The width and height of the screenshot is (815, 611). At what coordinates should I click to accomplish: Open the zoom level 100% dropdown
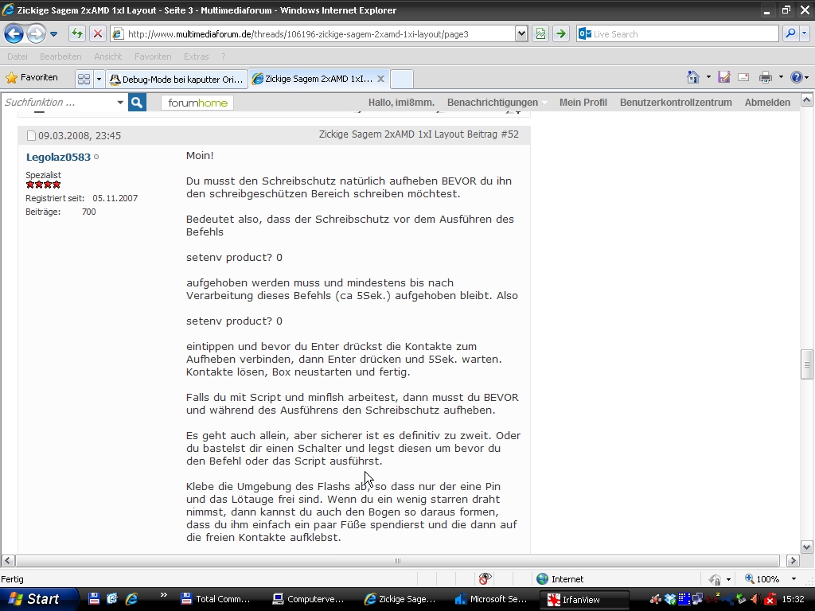pos(793,579)
